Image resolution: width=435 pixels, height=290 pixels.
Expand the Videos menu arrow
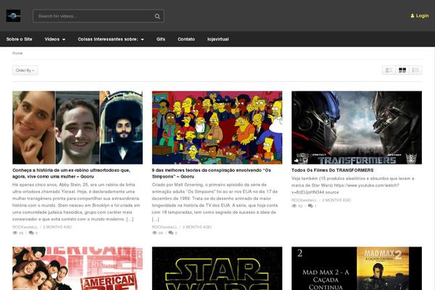click(64, 39)
